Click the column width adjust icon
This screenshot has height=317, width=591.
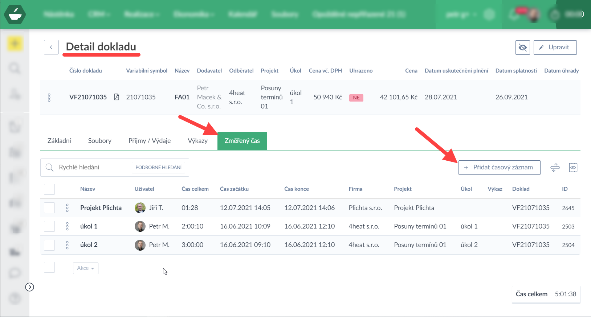(x=555, y=168)
